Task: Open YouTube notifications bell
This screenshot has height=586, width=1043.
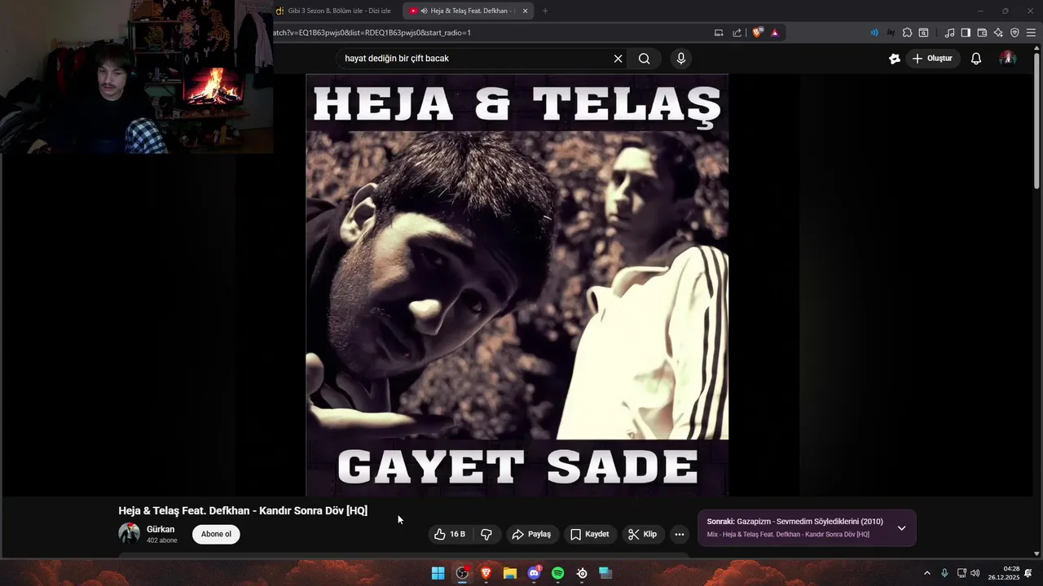Action: click(975, 59)
